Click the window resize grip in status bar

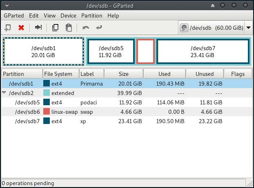(250, 183)
